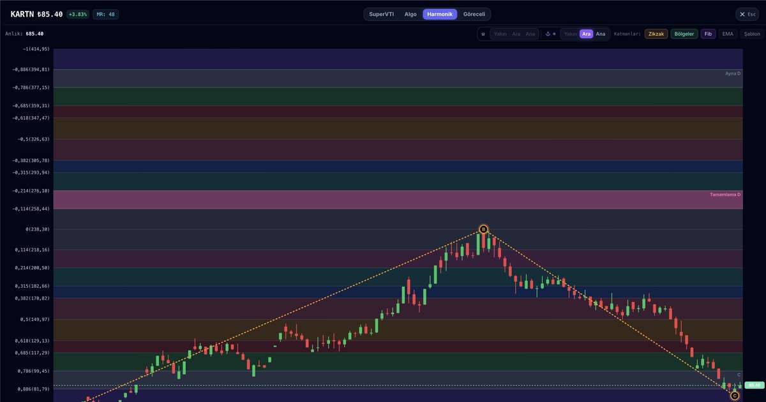This screenshot has height=402, width=766.
Task: Toggle the Zikzak layer
Action: [x=656, y=34]
